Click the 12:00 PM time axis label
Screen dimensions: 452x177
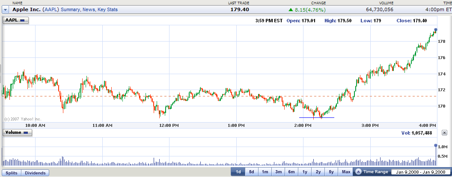point(169,126)
